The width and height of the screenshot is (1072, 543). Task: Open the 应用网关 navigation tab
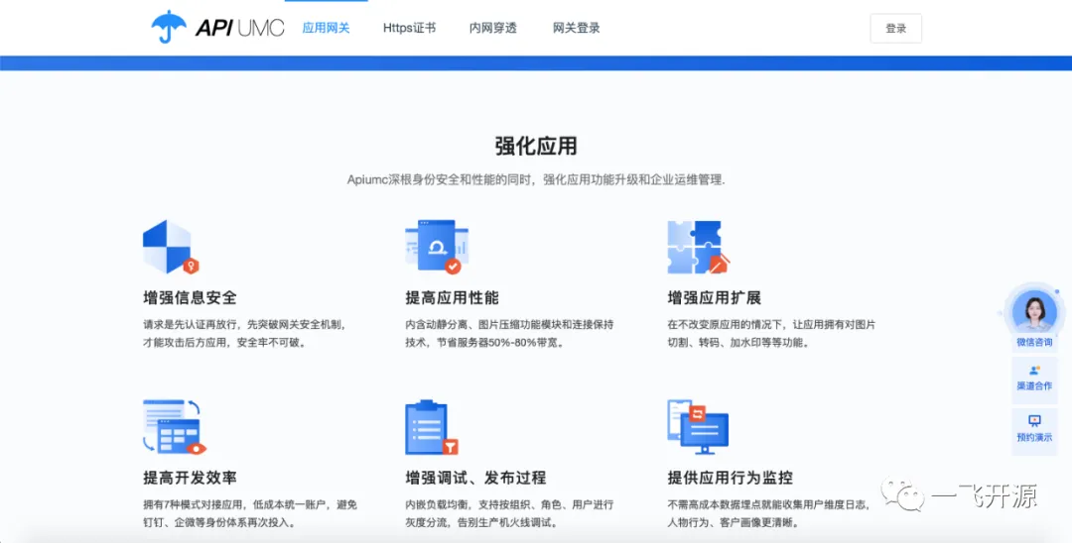point(327,28)
